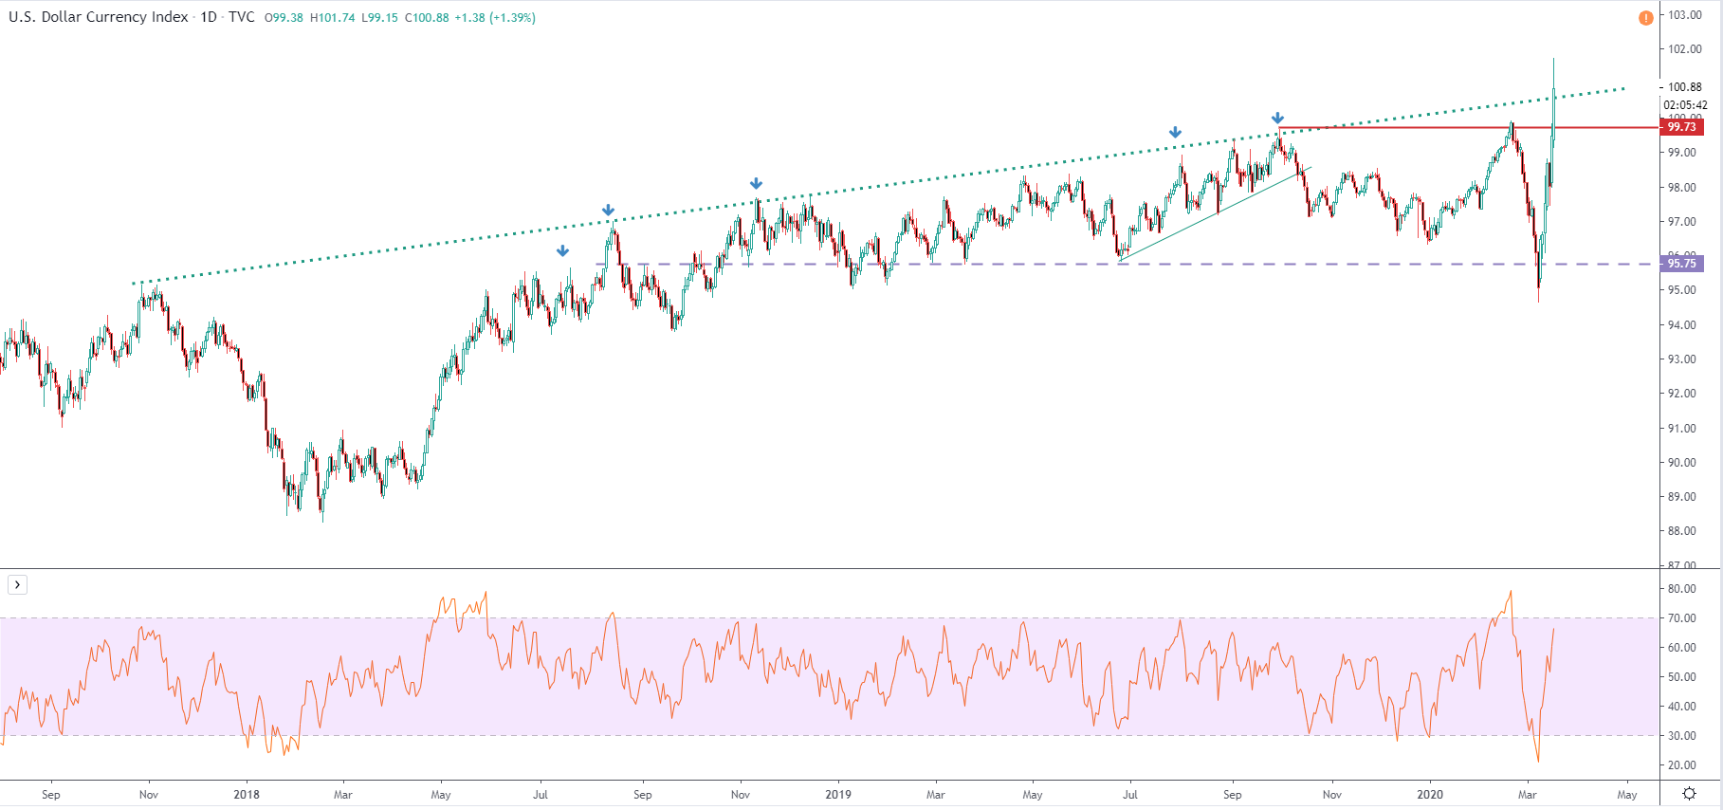Screen dimensions: 1723x810
Task: Click the 100.88 current price on the axis
Action: [x=1685, y=87]
